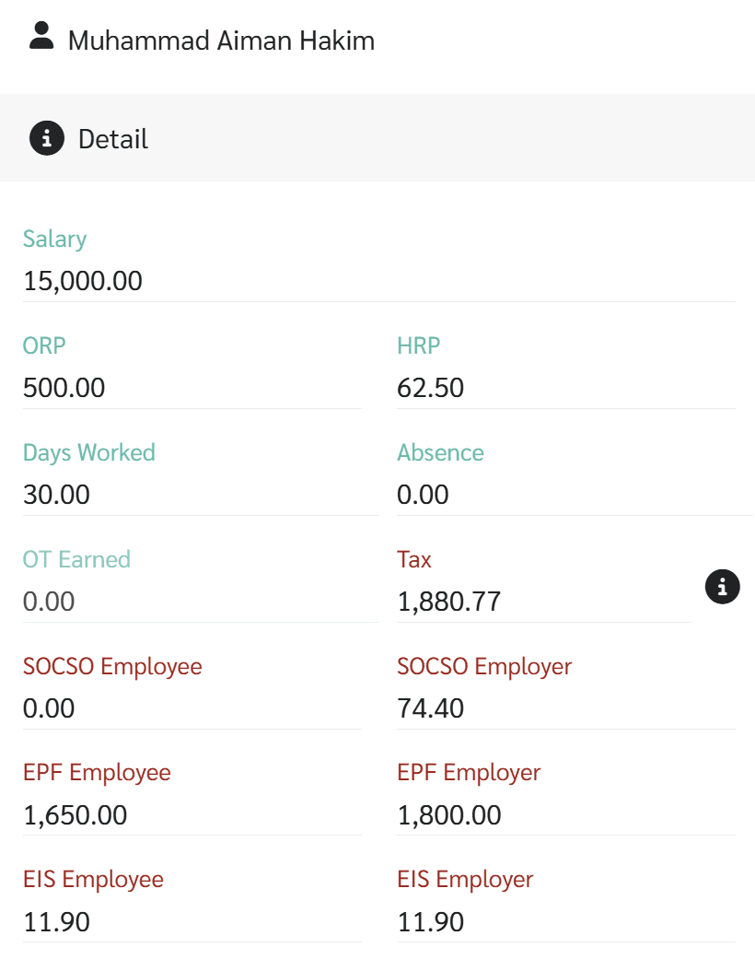Edit the HRP field showing 62.50
This screenshot has height=959, width=755.
pyautogui.click(x=566, y=388)
